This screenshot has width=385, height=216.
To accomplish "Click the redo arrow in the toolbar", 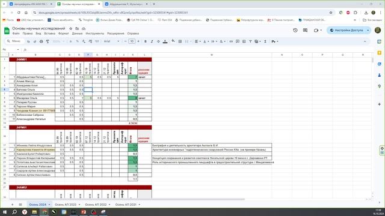I will 35,41.
